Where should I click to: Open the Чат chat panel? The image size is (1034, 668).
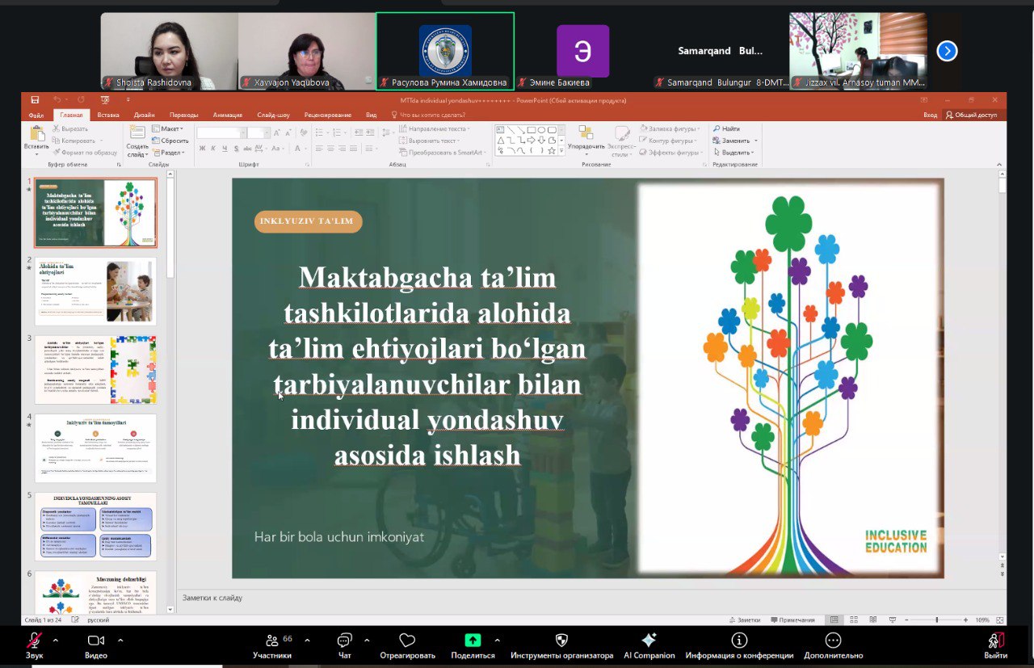(x=345, y=641)
